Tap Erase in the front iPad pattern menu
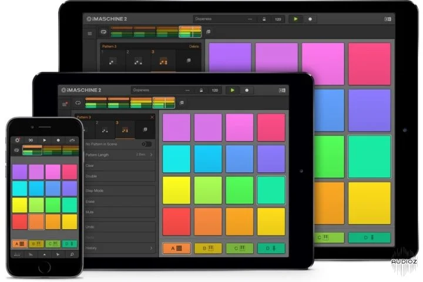The image size is (423, 282). click(x=119, y=202)
